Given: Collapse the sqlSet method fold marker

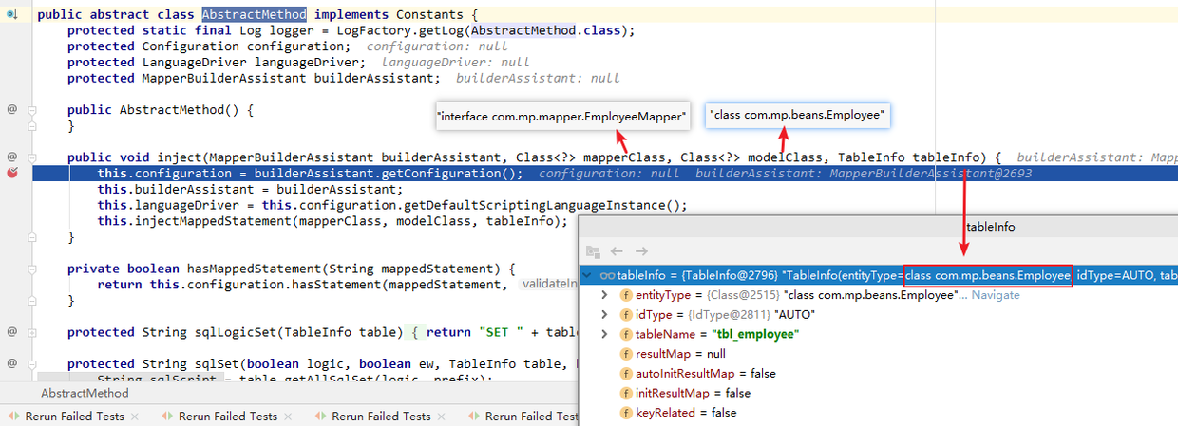Looking at the screenshot, I should tap(32, 363).
